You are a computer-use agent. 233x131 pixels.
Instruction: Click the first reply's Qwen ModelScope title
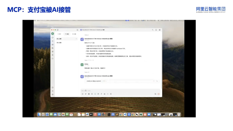click(x=99, y=39)
